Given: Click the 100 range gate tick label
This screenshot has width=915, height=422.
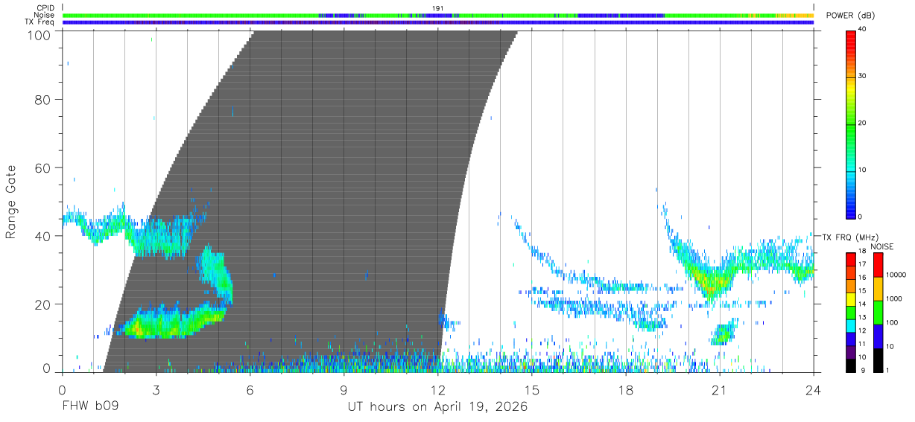Looking at the screenshot, I should 38,34.
